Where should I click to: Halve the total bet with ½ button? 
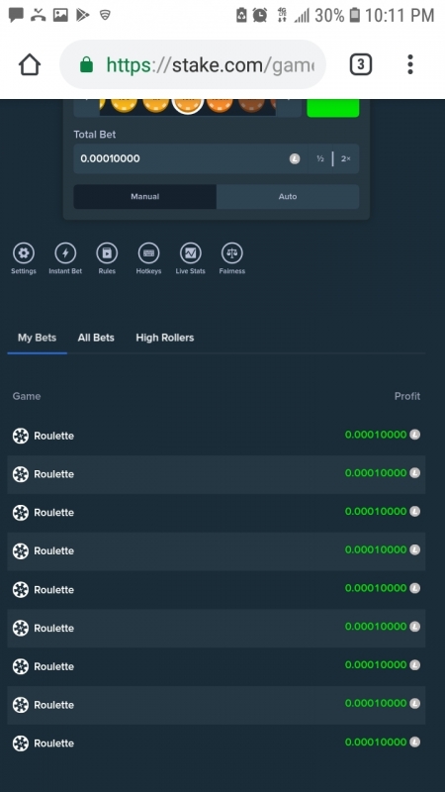(x=319, y=158)
